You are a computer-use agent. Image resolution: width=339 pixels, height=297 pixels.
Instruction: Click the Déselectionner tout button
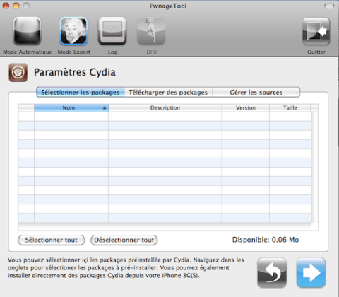coord(124,240)
